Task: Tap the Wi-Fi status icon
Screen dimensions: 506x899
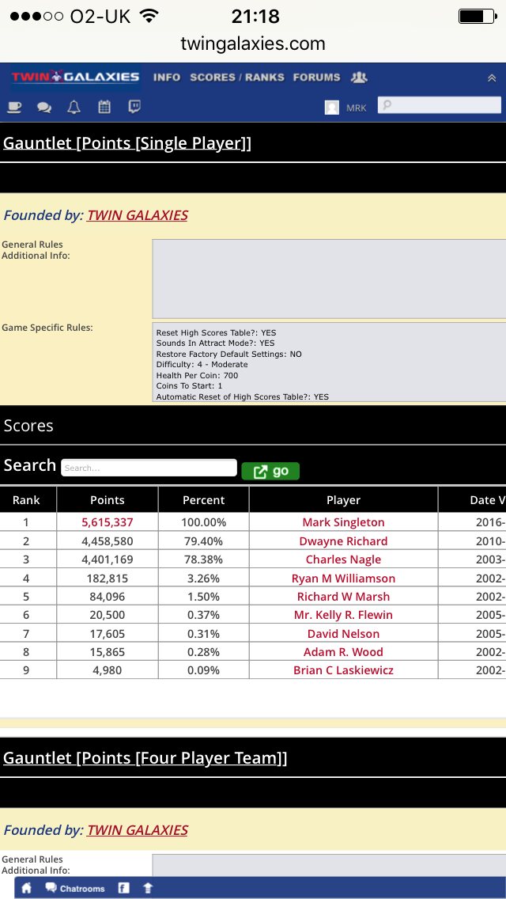Action: pos(149,16)
